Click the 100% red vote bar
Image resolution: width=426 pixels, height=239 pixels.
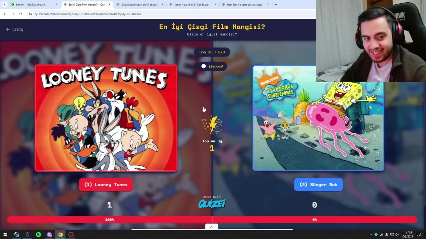109,219
